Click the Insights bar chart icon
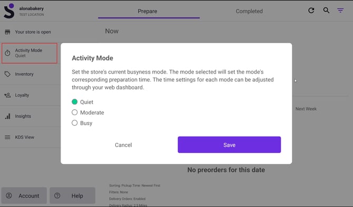 (x=7, y=116)
